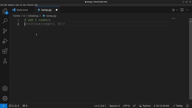Click the Desktop breadcrumb

tap(33, 16)
